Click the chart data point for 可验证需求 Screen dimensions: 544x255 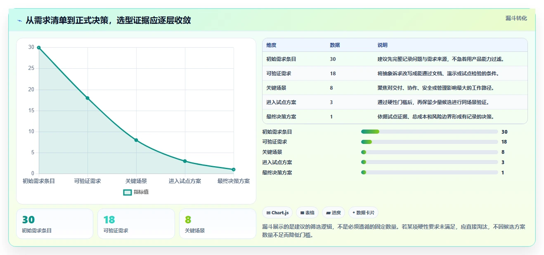point(88,98)
